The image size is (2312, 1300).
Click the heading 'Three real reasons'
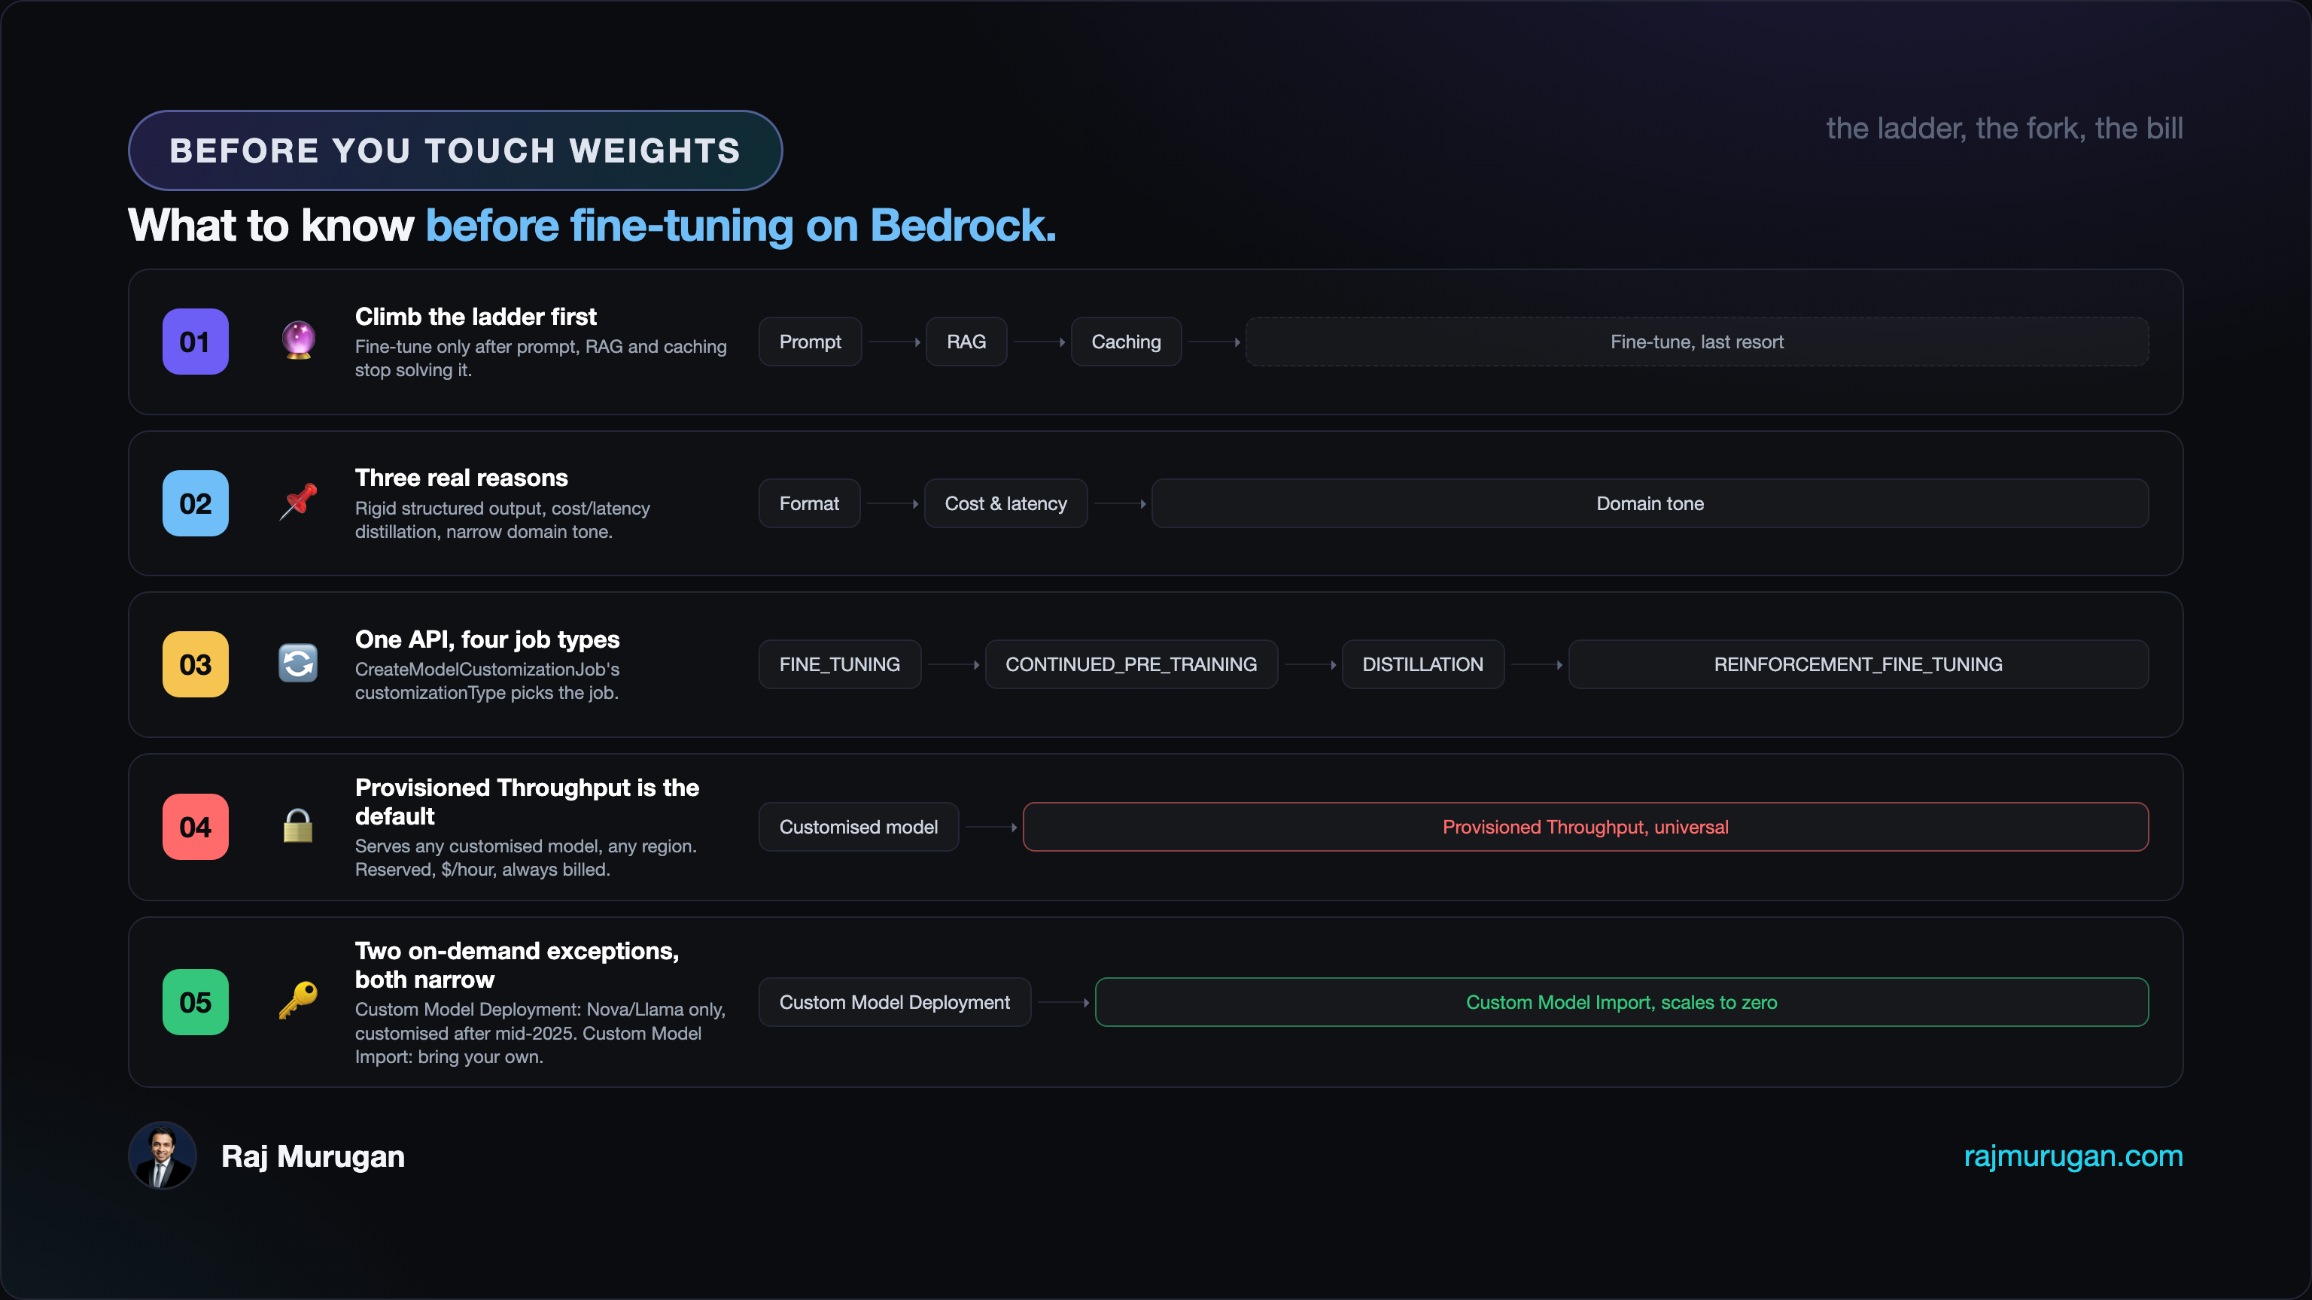tap(461, 477)
